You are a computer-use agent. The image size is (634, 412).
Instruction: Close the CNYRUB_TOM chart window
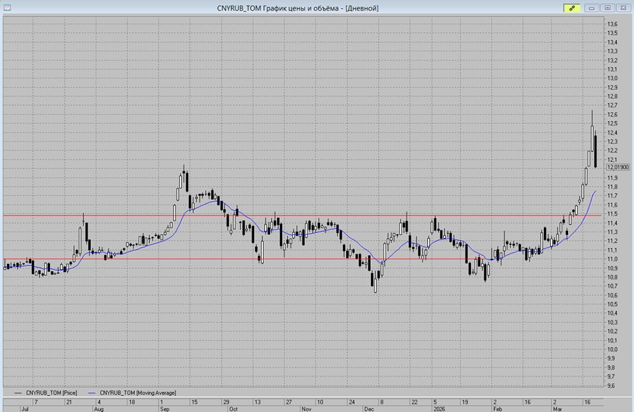pos(622,8)
